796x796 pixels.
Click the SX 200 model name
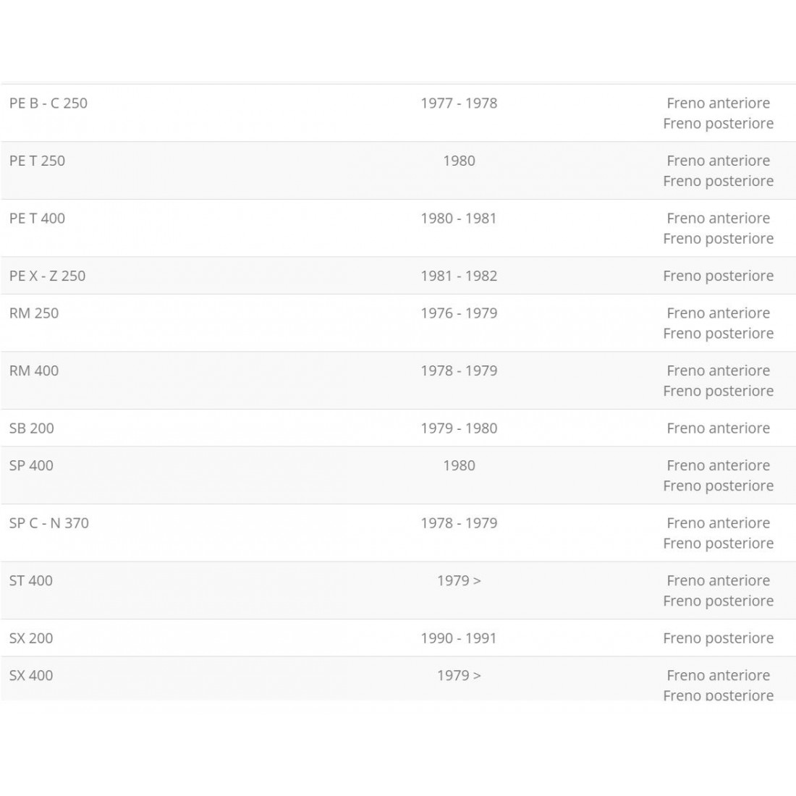31,638
